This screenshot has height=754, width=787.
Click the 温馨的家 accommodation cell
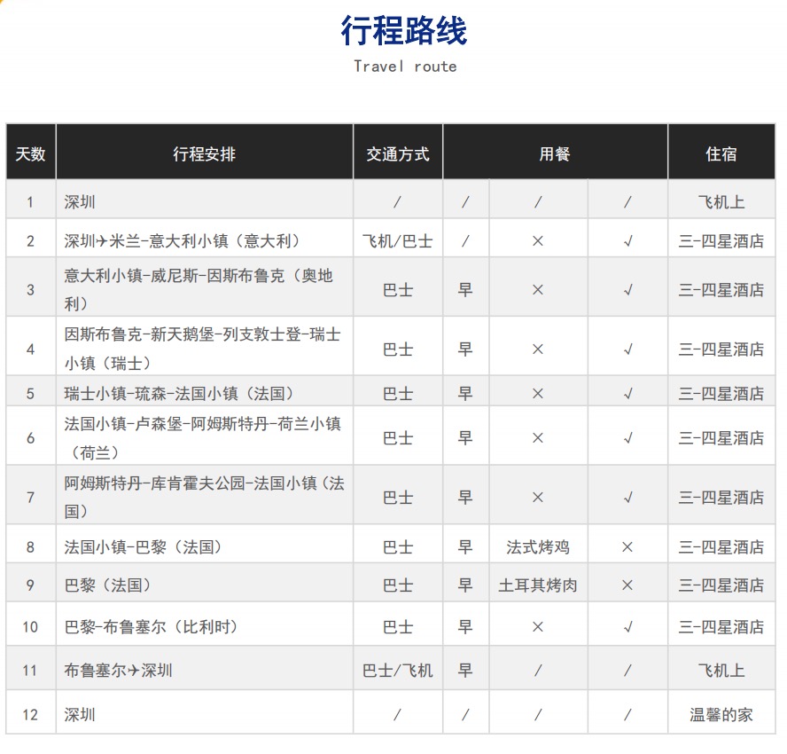point(721,714)
